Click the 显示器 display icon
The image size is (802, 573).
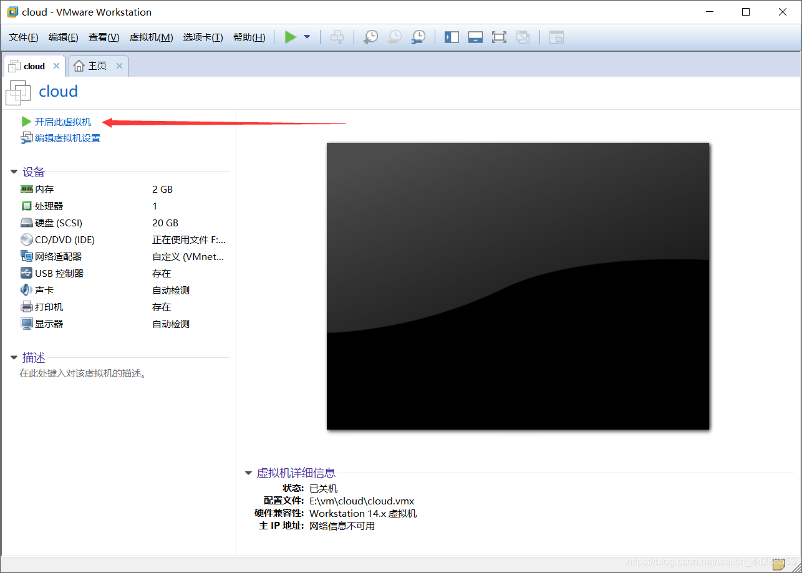click(26, 324)
